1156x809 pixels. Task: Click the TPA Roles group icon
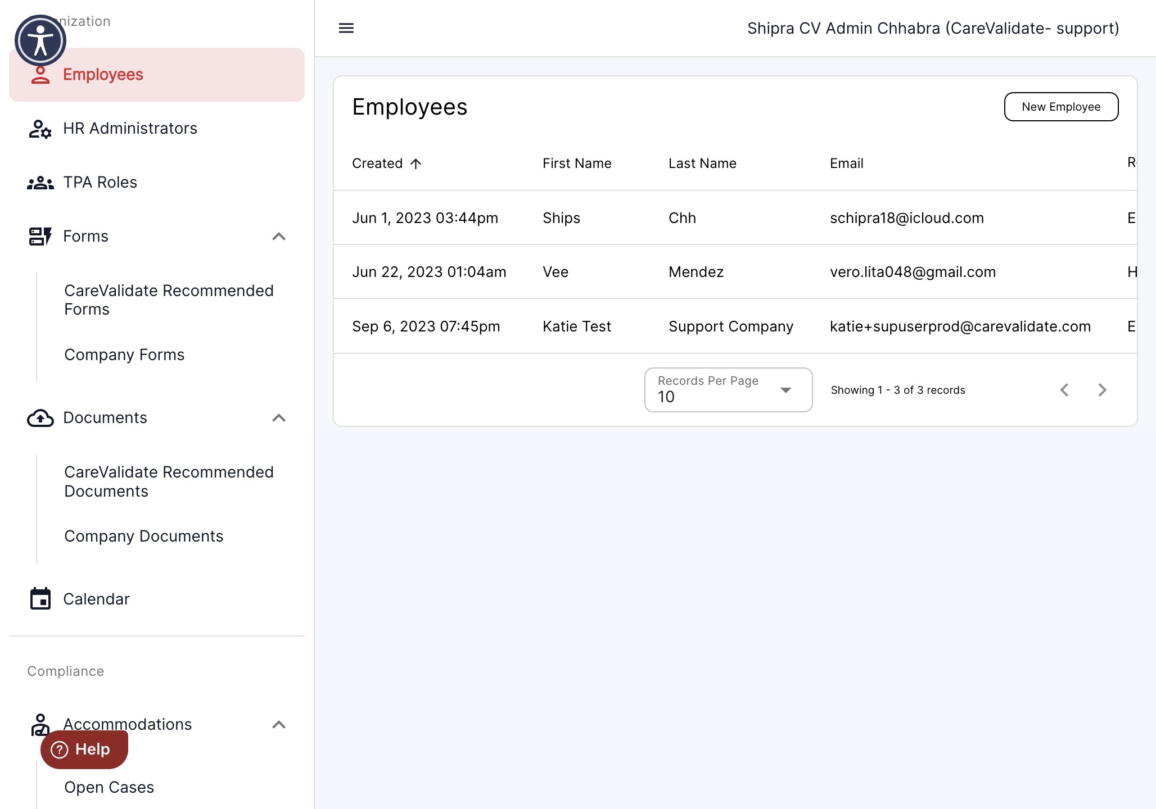[40, 183]
